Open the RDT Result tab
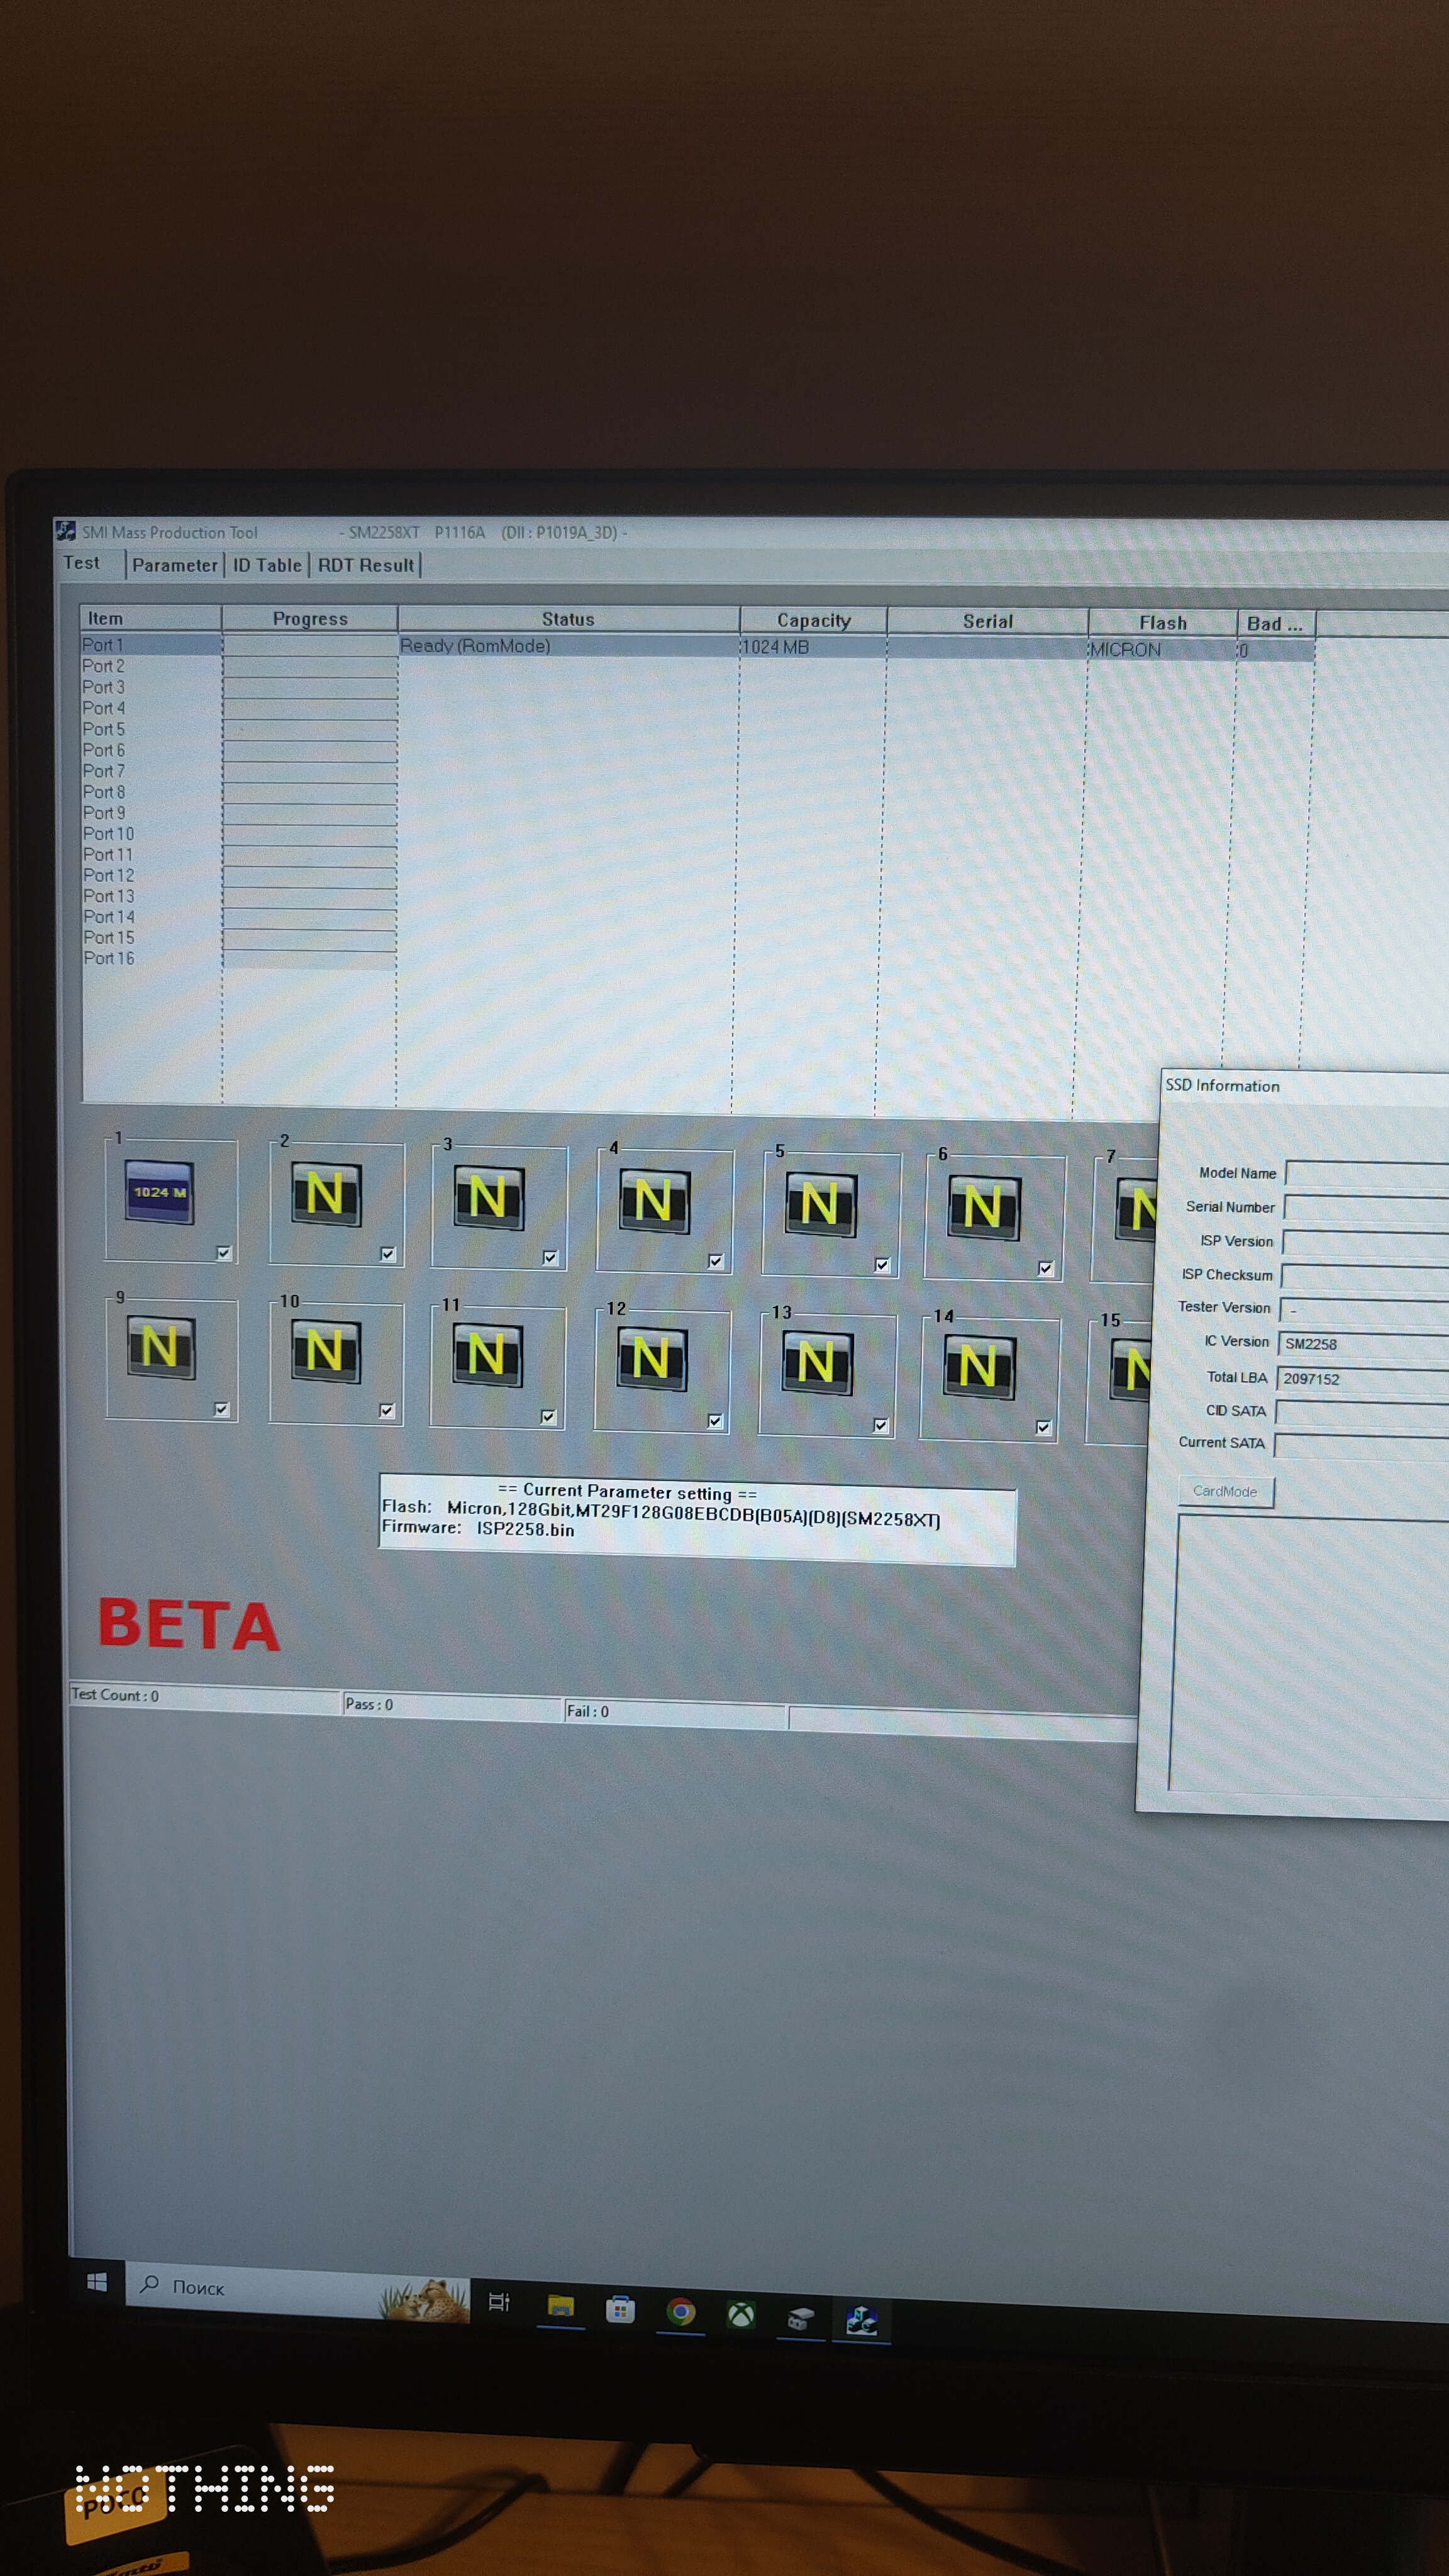This screenshot has width=1449, height=2576. [366, 565]
